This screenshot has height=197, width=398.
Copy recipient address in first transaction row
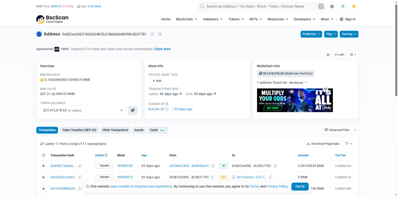(x=276, y=166)
